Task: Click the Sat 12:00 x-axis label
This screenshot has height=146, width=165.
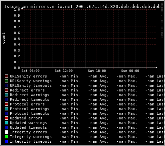Action: pyautogui.click(x=64, y=71)
